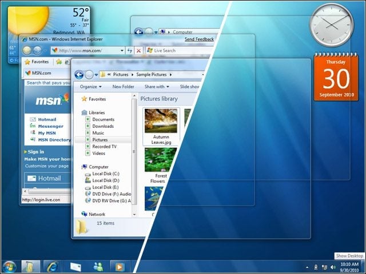
Task: Launch Internet Explorer from the taskbar
Action: click(52, 267)
